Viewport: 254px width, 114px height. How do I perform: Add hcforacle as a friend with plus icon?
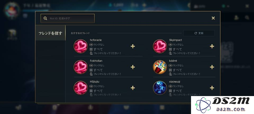(x=133, y=46)
